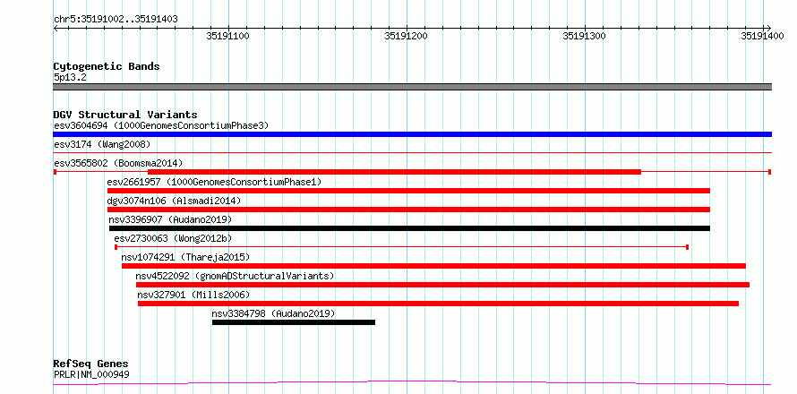Click the esv3604694 blue variant bar
Viewport: 797px width, 394px height.
tap(412, 134)
